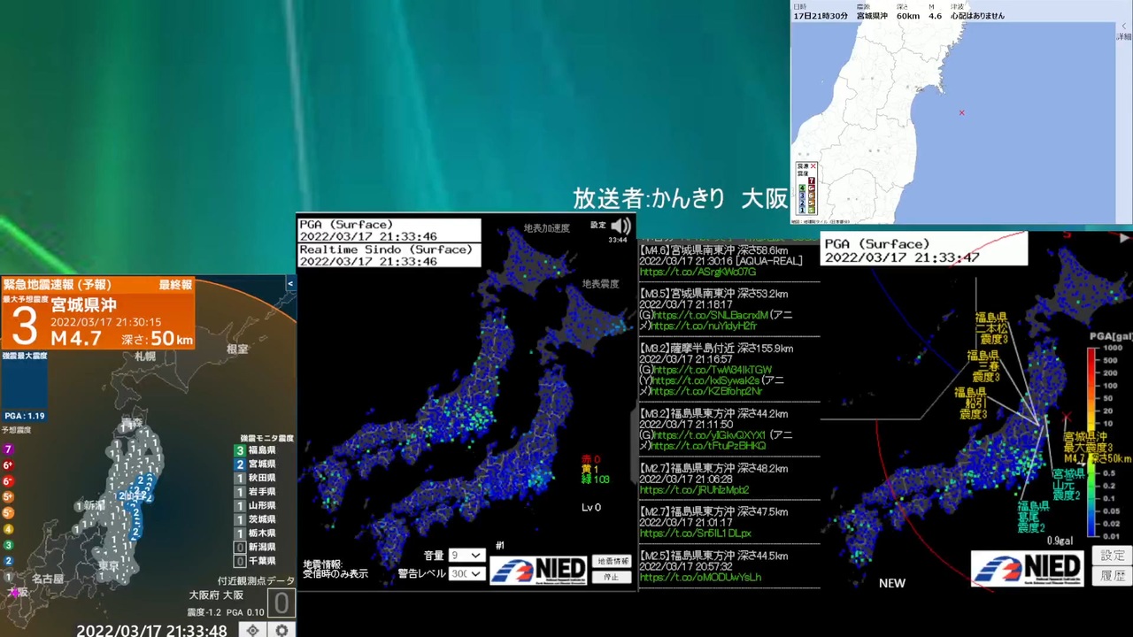The image size is (1133, 637).
Task: Expand the 詳細 details chevron
Action: tap(1124, 32)
